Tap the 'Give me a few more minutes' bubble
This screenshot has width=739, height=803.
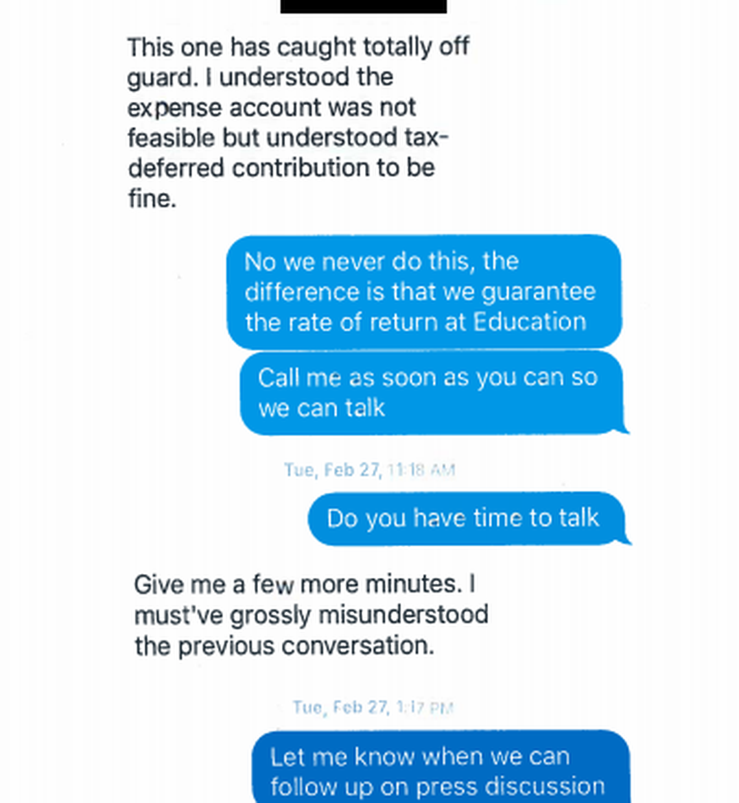(311, 614)
